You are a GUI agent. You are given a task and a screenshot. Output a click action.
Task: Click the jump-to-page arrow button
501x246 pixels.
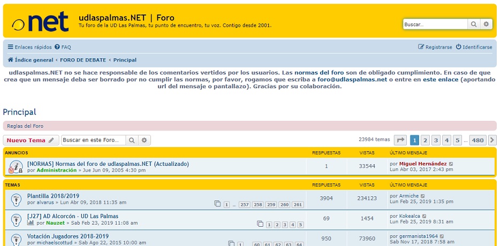[x=400, y=140]
